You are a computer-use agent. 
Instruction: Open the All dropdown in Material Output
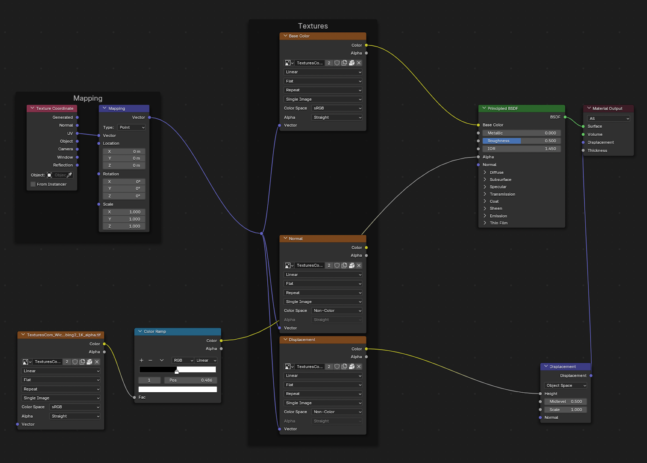pos(609,118)
